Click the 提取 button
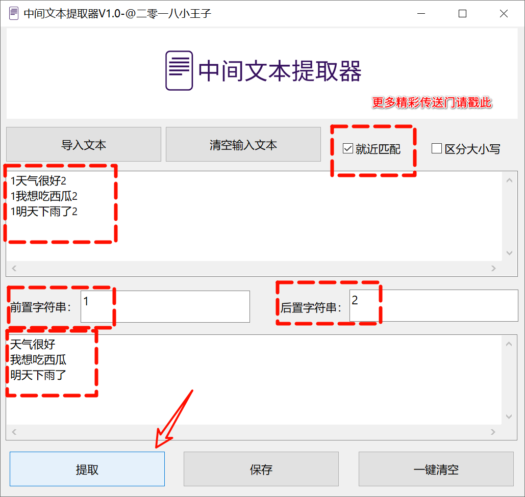Image resolution: width=525 pixels, height=497 pixels. [87, 469]
